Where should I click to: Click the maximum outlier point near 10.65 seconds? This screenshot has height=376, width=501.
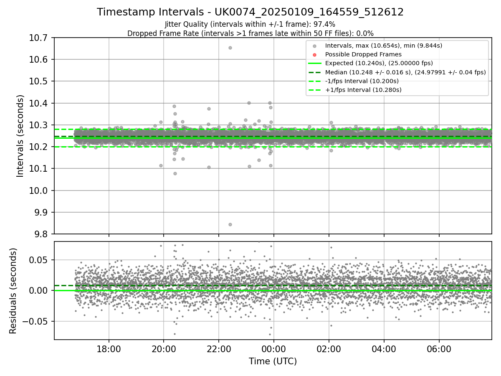pos(230,48)
